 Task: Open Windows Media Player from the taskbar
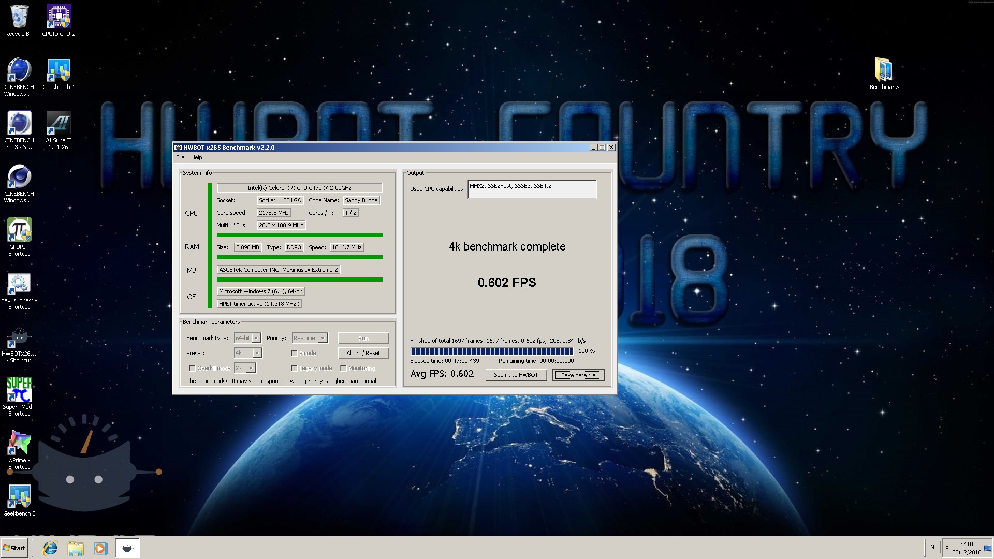(x=100, y=548)
